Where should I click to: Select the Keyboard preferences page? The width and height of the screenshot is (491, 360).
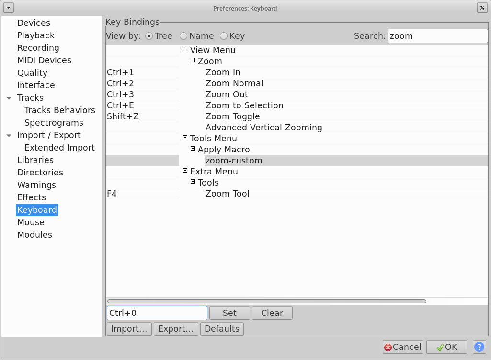click(37, 210)
